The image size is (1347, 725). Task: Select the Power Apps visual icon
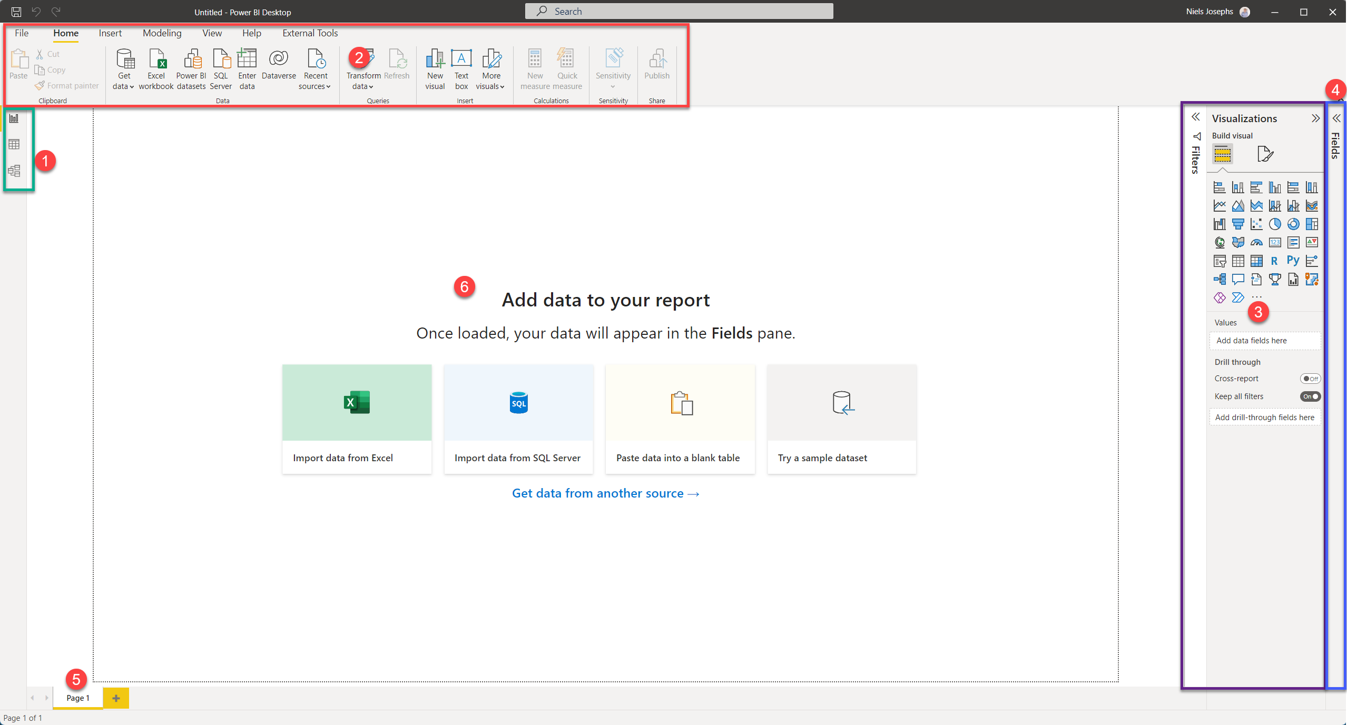(x=1220, y=297)
